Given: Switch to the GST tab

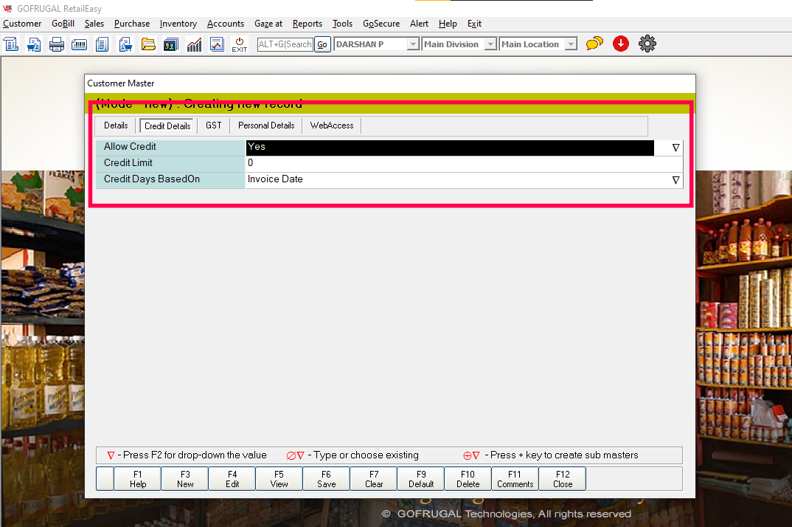Looking at the screenshot, I should pyautogui.click(x=214, y=125).
